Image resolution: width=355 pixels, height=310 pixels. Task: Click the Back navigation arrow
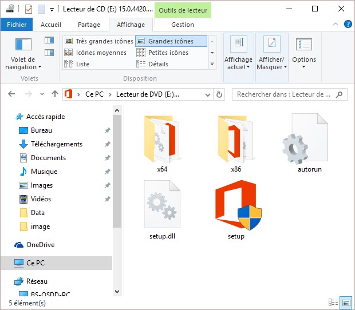point(12,94)
